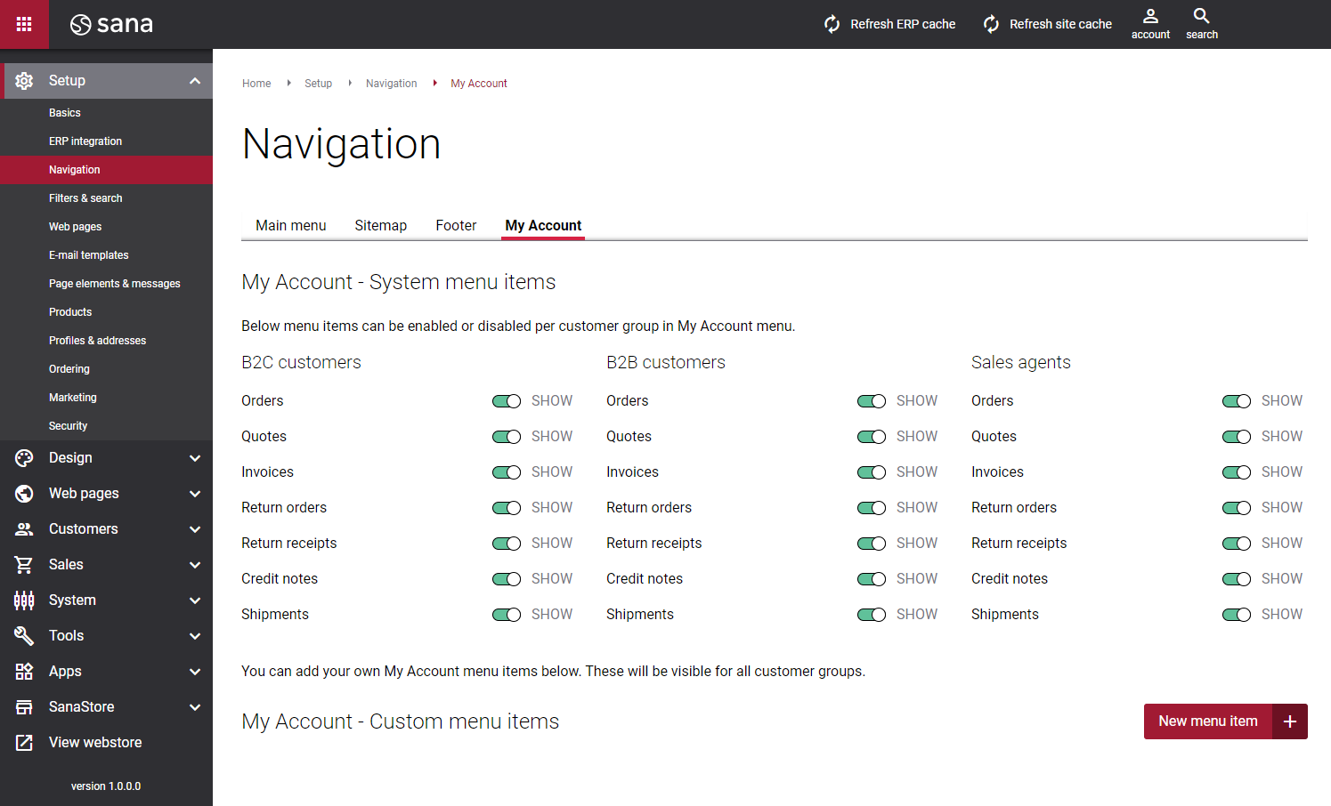Screen dimensions: 1331x806
Task: Expand the Customers section chevron
Action: click(x=195, y=529)
